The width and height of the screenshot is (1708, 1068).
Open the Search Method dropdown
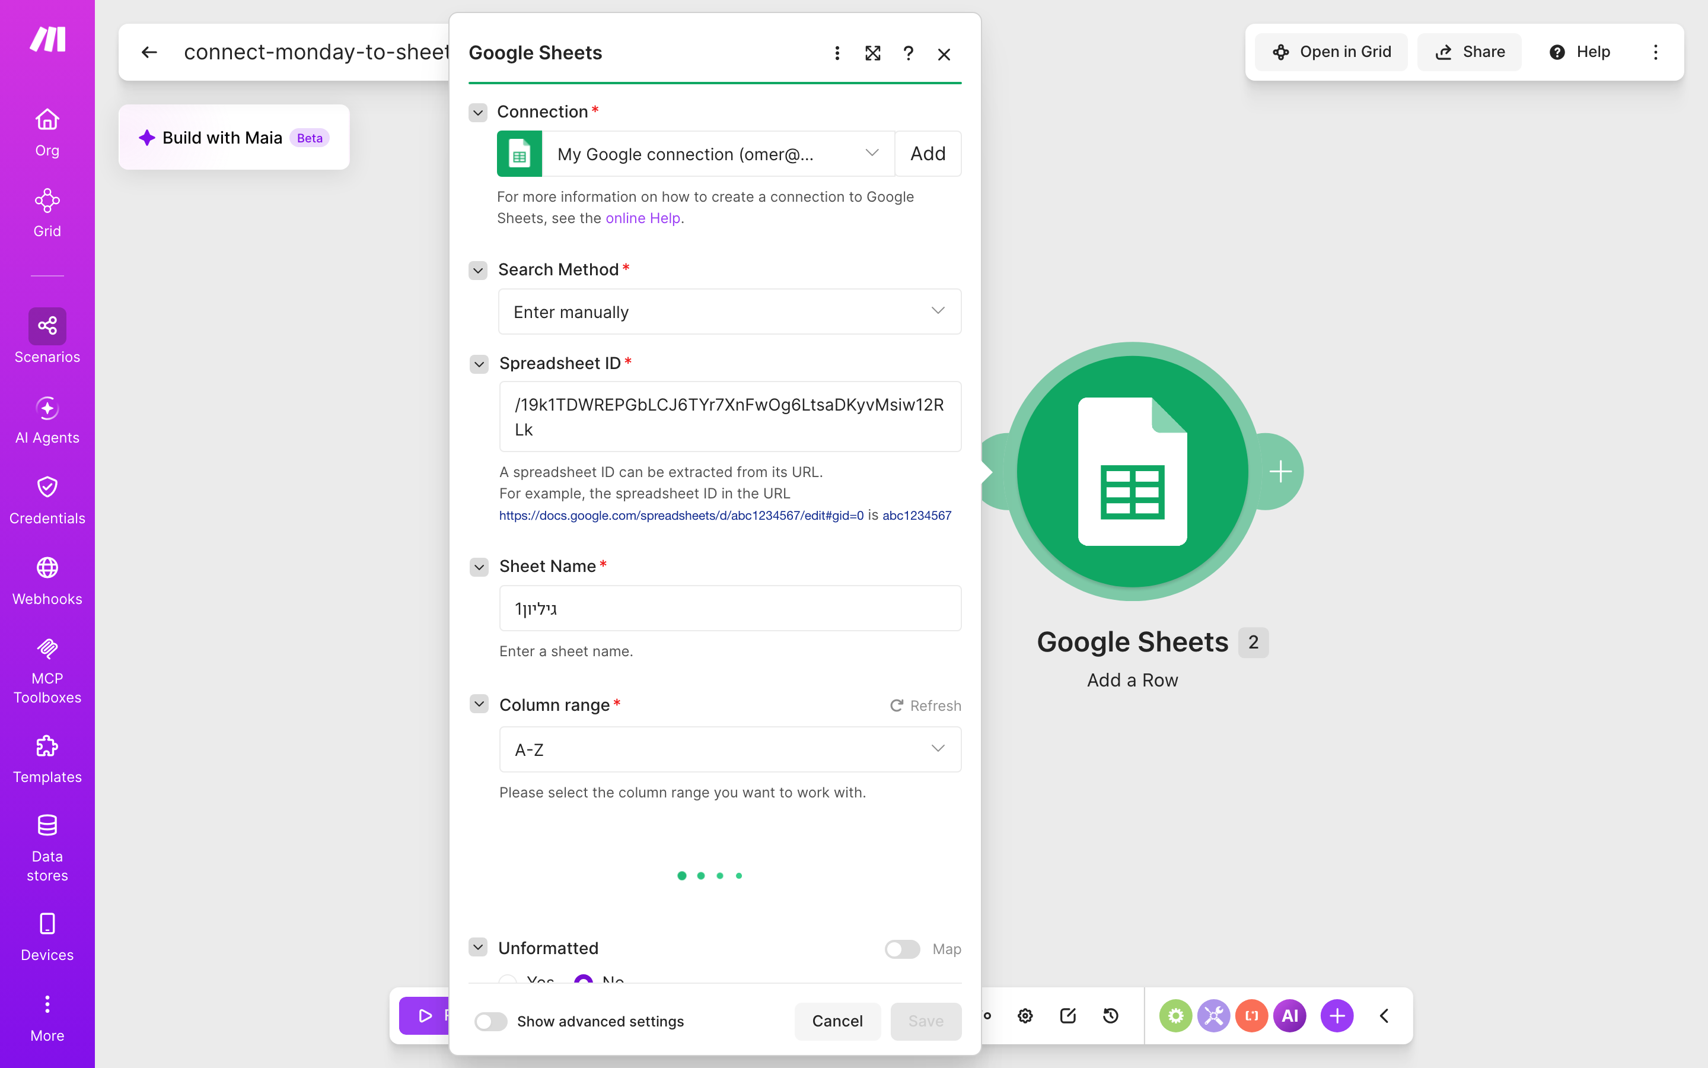pyautogui.click(x=730, y=311)
